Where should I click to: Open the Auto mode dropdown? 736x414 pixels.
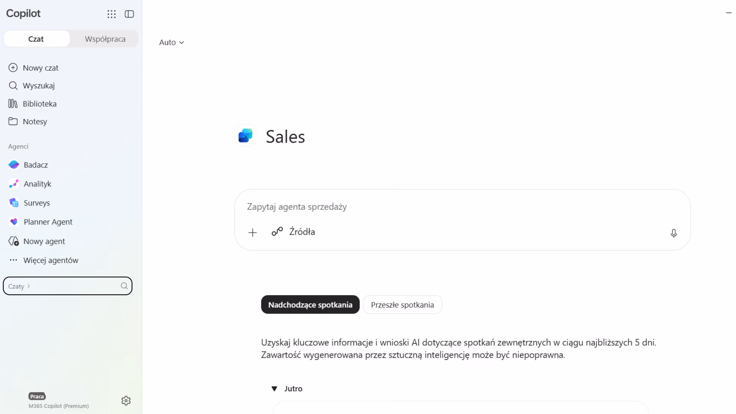pyautogui.click(x=171, y=43)
